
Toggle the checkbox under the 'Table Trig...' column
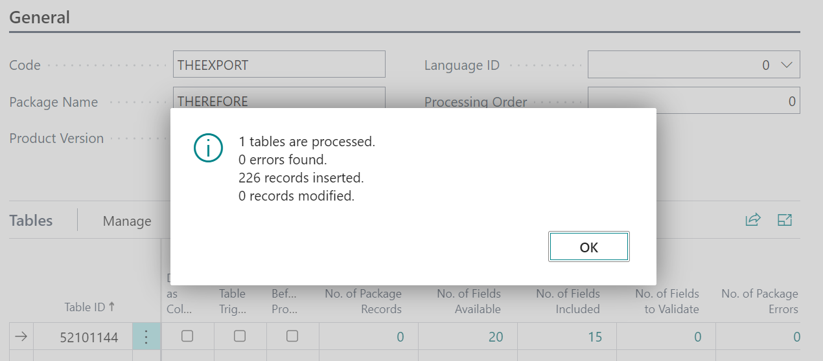click(240, 336)
